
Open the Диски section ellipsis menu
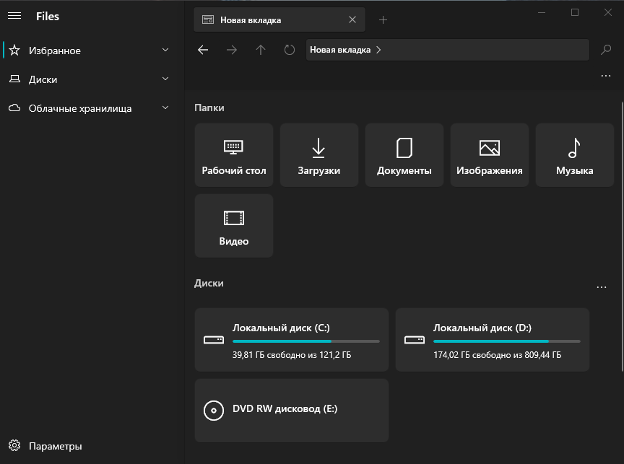pos(602,287)
